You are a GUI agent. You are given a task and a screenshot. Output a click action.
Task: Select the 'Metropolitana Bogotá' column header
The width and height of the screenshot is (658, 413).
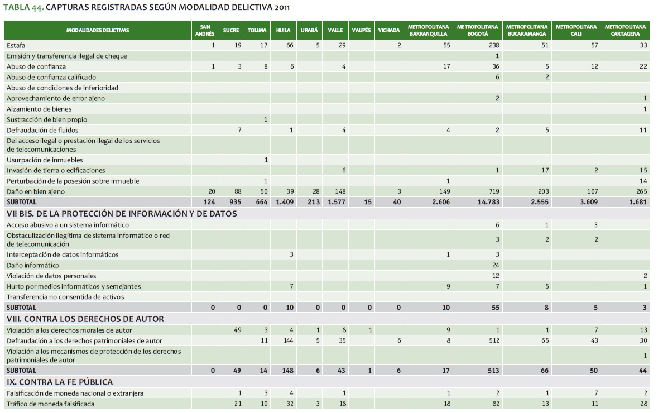coord(477,30)
